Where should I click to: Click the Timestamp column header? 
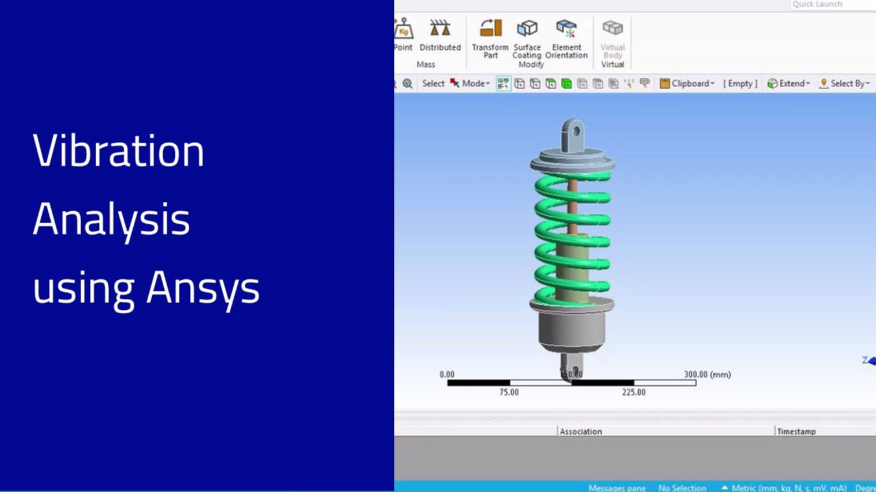click(x=796, y=431)
